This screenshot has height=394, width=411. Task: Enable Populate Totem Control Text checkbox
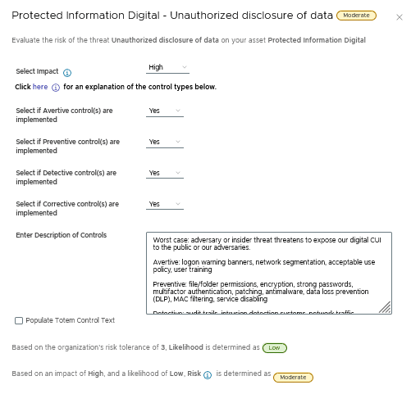tap(19, 320)
